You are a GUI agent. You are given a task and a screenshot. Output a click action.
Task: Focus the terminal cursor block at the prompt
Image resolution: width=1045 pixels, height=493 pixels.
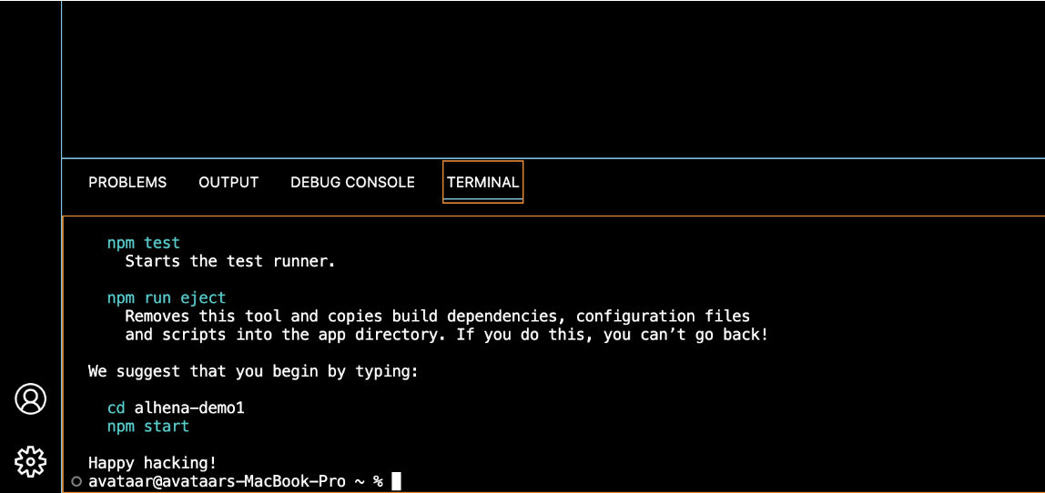[x=396, y=481]
